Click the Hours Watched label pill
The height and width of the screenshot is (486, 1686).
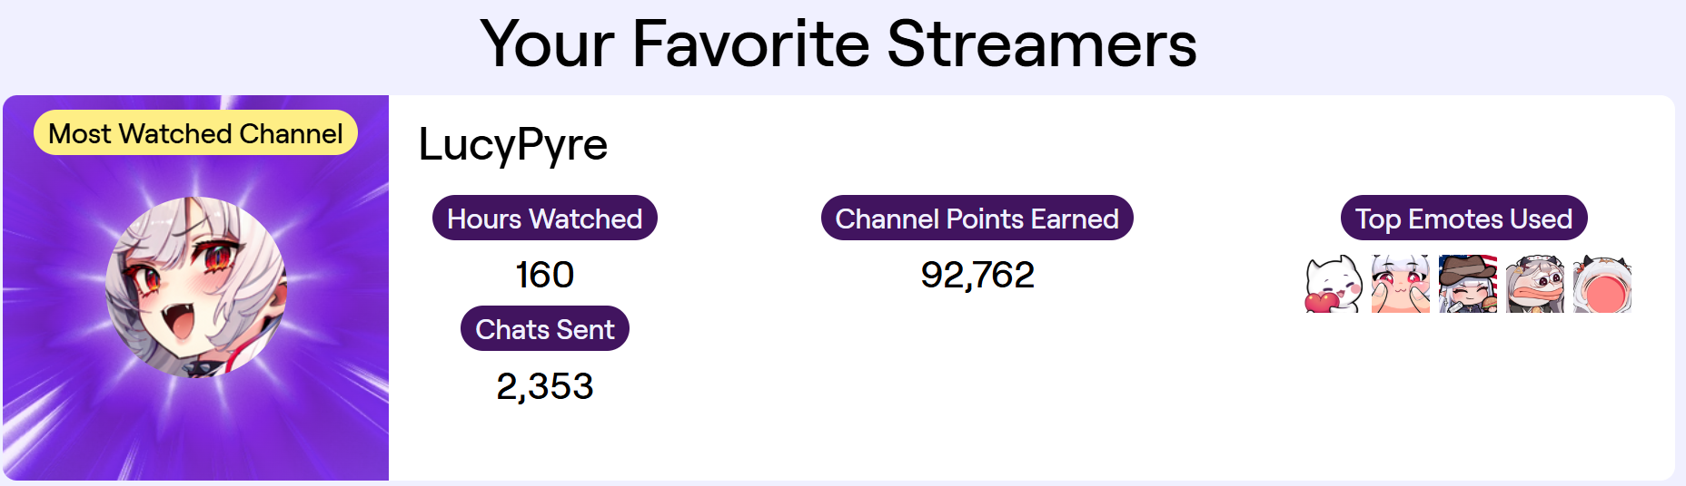pos(544,219)
